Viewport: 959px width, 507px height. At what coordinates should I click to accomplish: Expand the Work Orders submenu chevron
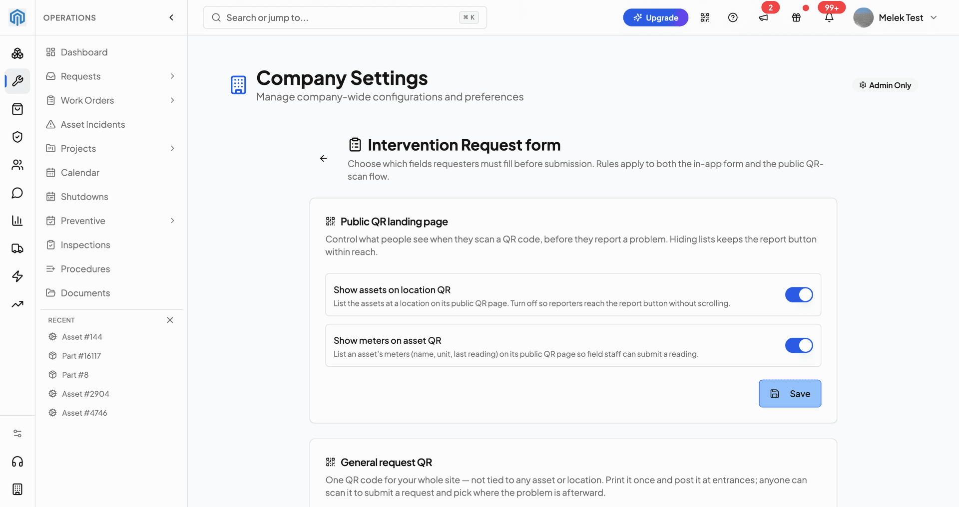point(172,100)
